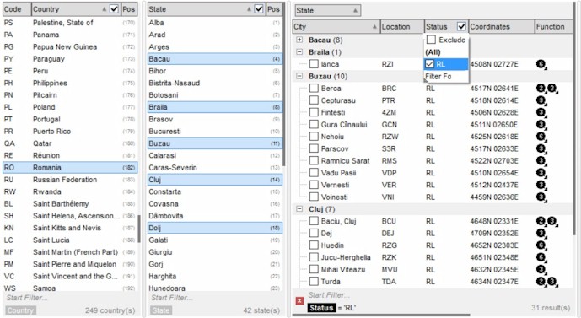Select Qatar in the country list
The image size is (581, 318).
70,143
